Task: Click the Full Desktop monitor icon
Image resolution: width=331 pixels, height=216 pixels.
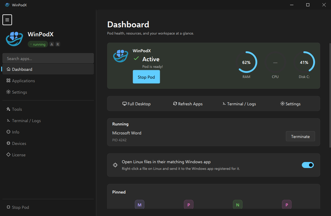Action: [125, 103]
